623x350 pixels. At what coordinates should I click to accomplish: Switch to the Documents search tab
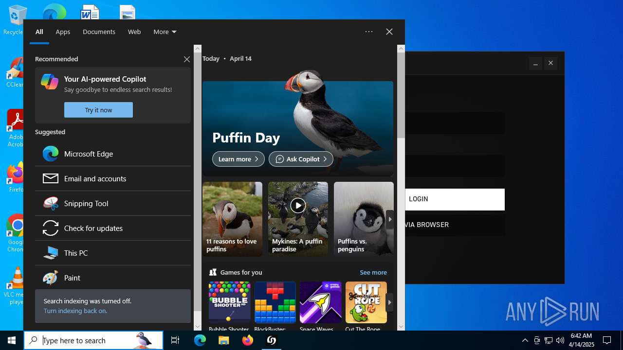pos(99,32)
